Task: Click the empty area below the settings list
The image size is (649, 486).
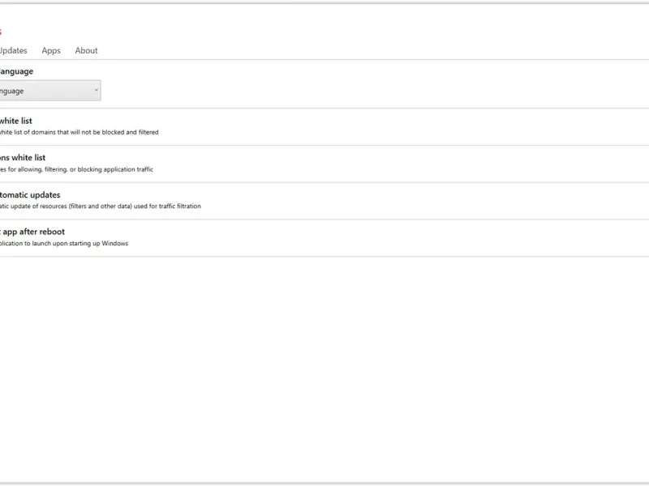Action: (324, 364)
